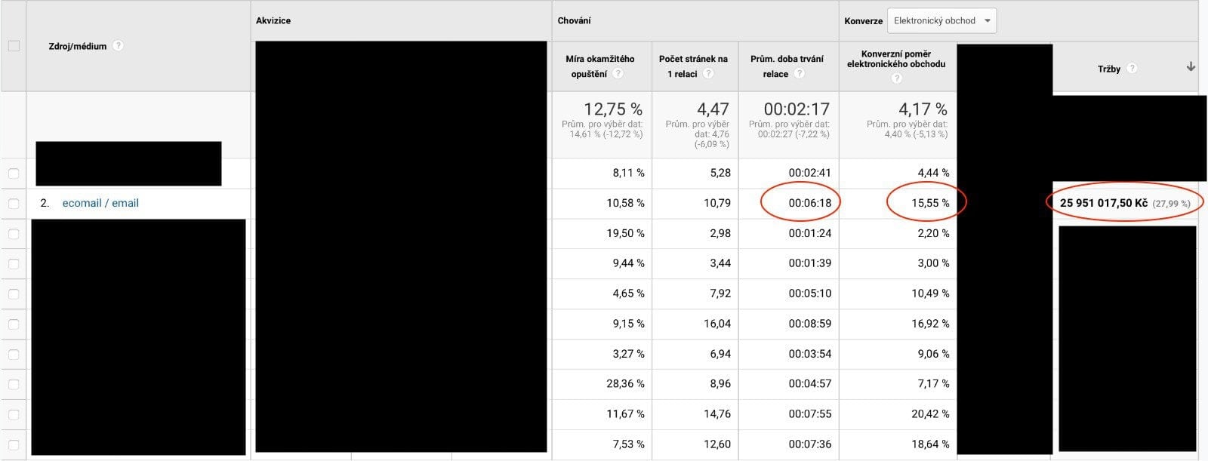Sort by Prům. doba trvání relace header

787,59
